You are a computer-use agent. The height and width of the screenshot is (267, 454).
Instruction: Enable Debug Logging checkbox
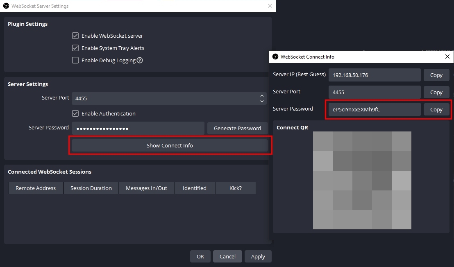(75, 60)
